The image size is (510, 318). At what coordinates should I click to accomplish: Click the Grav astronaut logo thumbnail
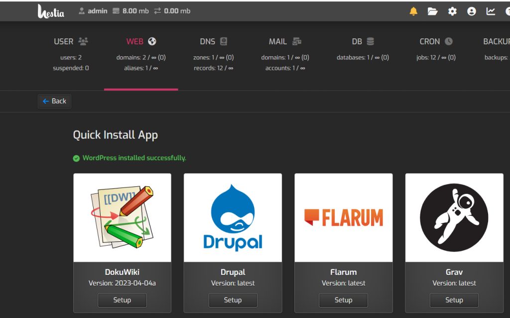pyautogui.click(x=454, y=217)
